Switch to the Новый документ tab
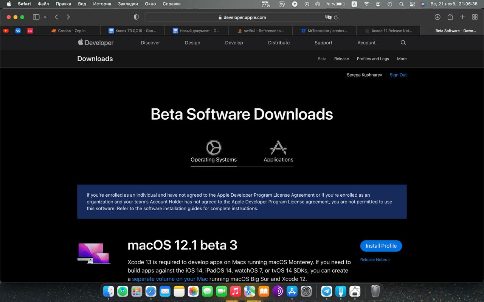 pyautogui.click(x=196, y=31)
